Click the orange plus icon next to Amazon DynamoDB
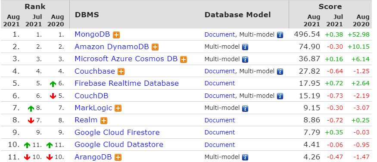 155,47
